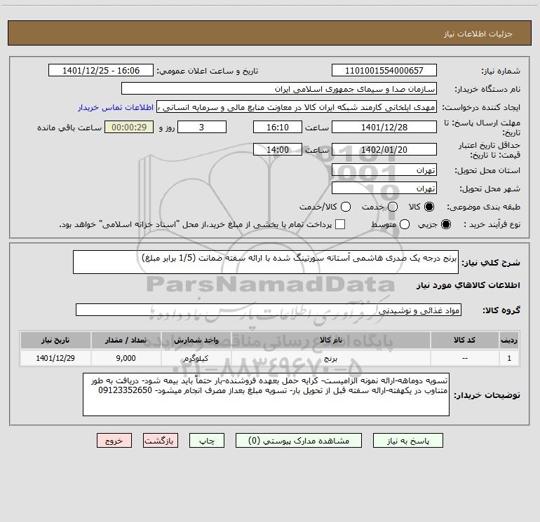
Task: Click the ردیف column header
Action: [x=509, y=340]
